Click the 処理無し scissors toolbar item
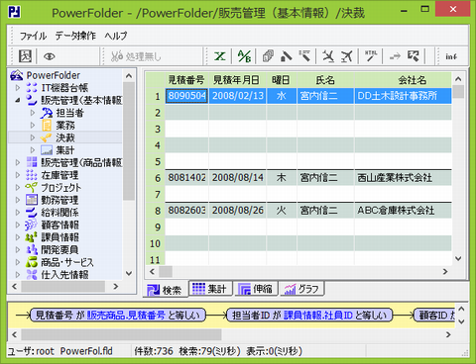The image size is (476, 364). pos(136,56)
